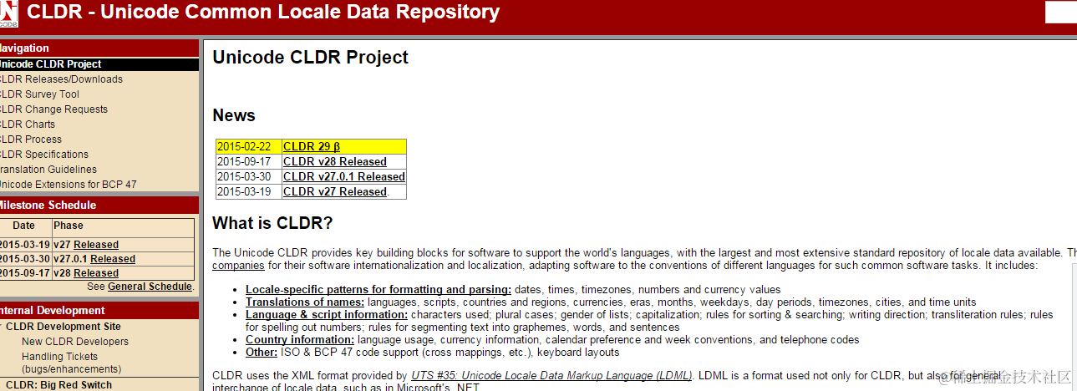This screenshot has width=1077, height=391.
Task: Open Translations of names link
Action: click(x=305, y=302)
